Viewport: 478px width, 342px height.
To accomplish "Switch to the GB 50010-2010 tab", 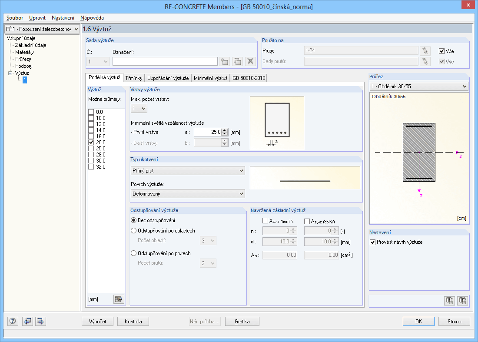I will 249,78.
